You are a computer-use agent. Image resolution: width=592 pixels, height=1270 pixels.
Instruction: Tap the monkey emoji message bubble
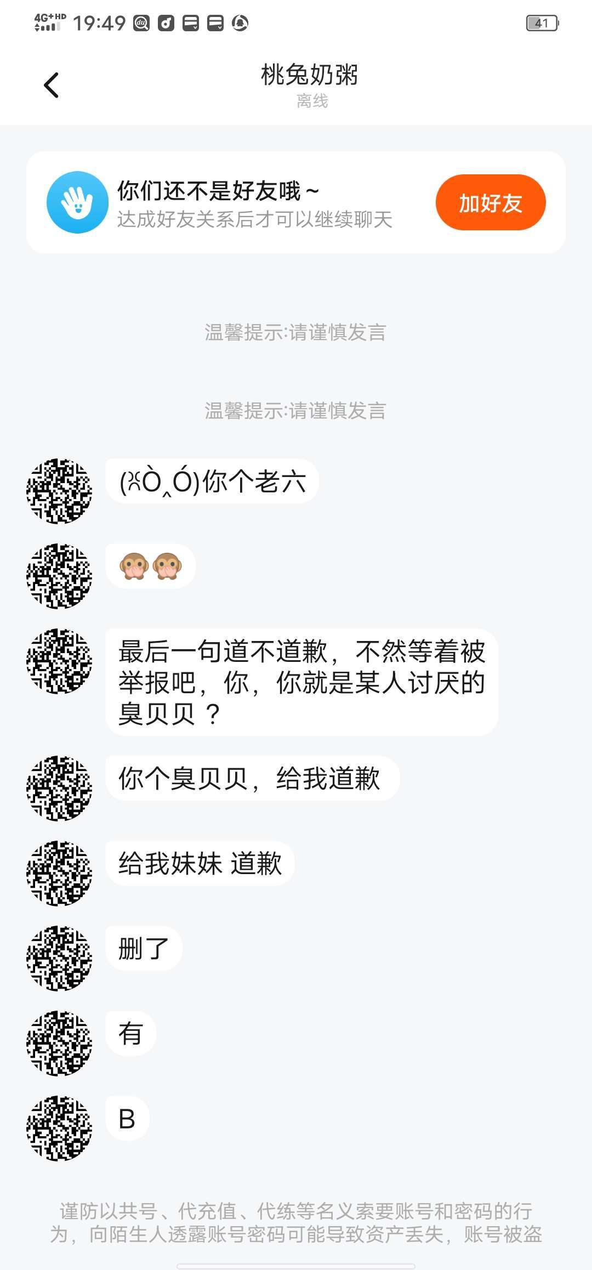point(151,566)
